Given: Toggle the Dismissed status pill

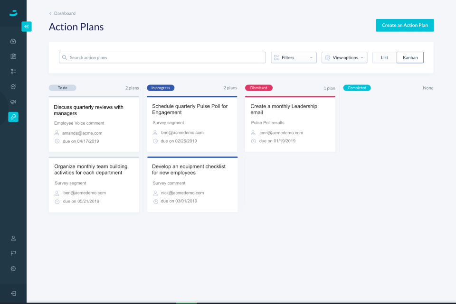Looking at the screenshot, I should [258, 88].
